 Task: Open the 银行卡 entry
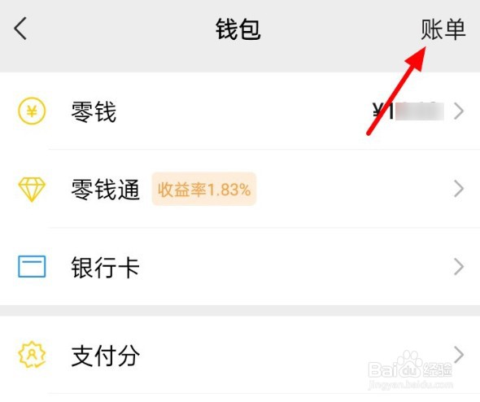click(x=240, y=267)
